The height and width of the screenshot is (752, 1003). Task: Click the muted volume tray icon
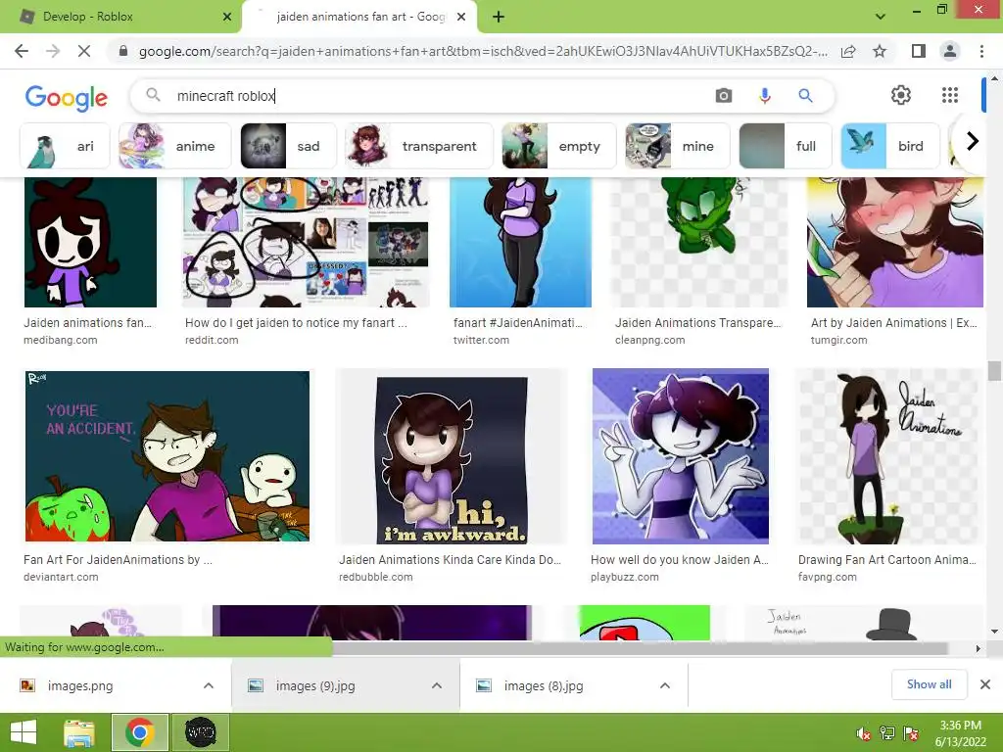coord(864,733)
